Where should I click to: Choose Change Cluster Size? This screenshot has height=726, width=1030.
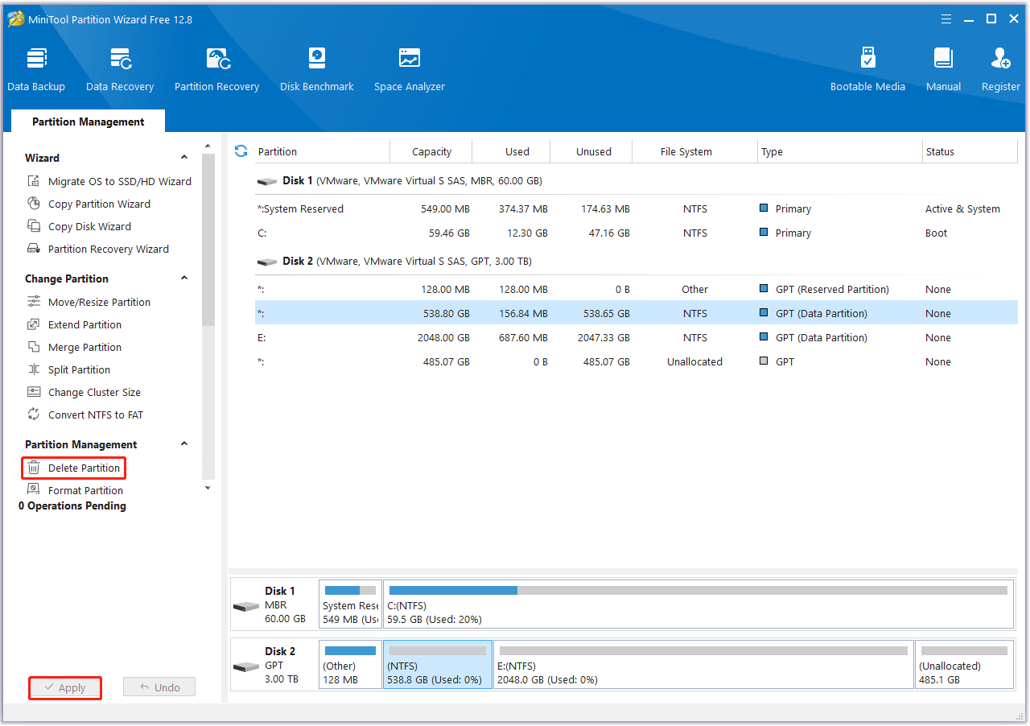click(84, 392)
